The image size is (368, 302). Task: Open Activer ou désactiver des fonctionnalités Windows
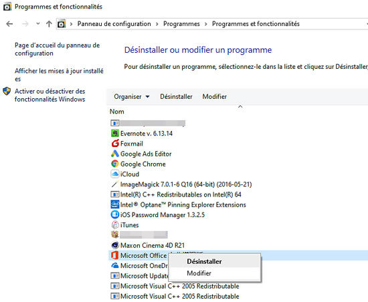[50, 95]
